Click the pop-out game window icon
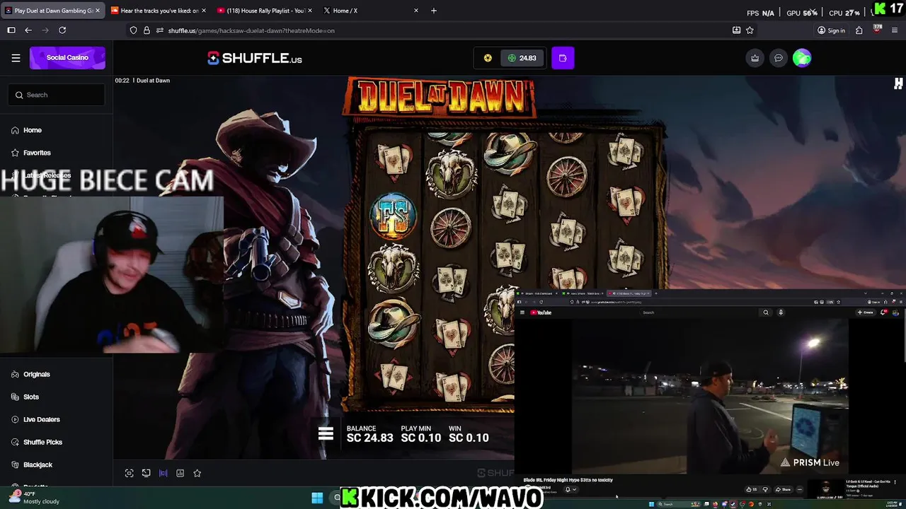 click(146, 473)
